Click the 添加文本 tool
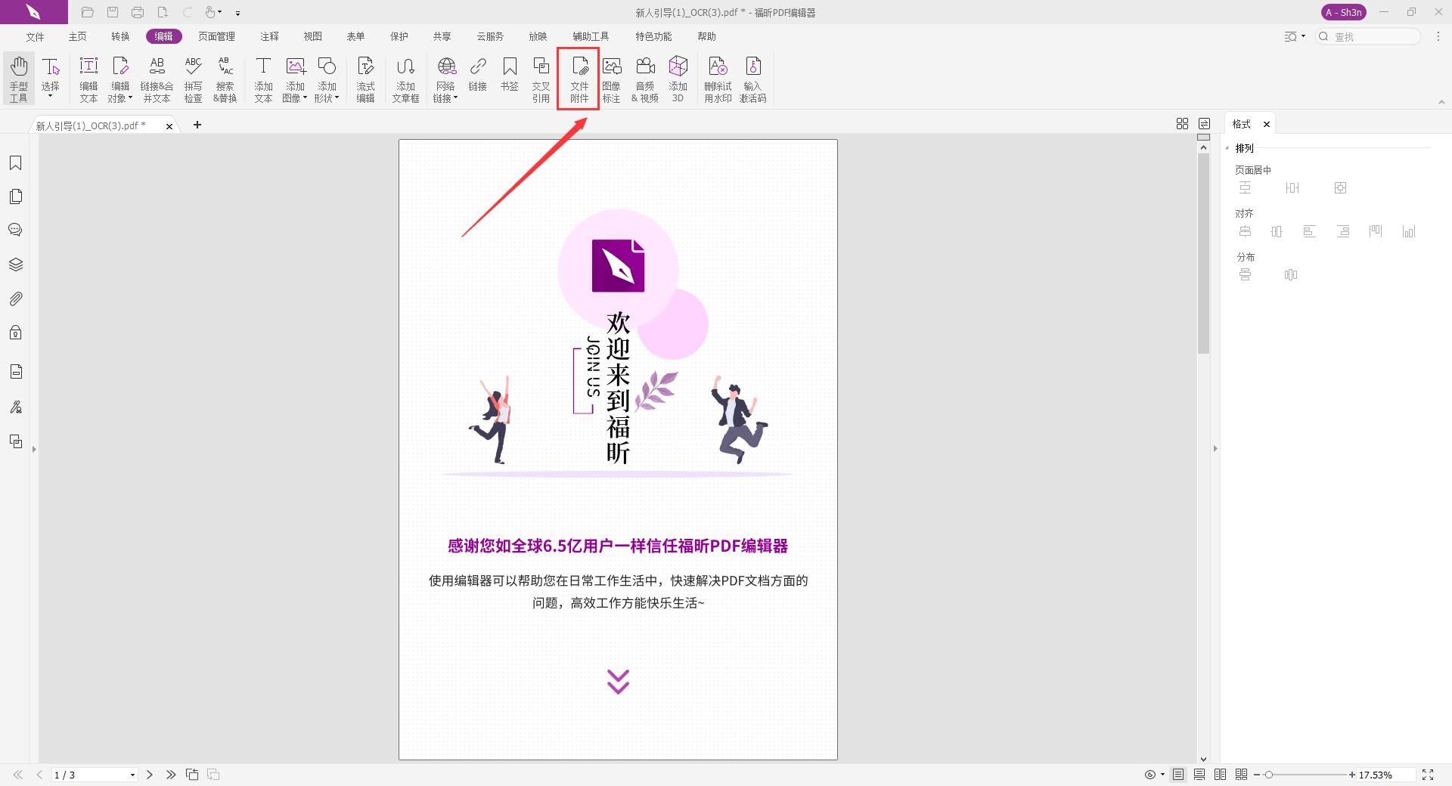 (x=263, y=79)
